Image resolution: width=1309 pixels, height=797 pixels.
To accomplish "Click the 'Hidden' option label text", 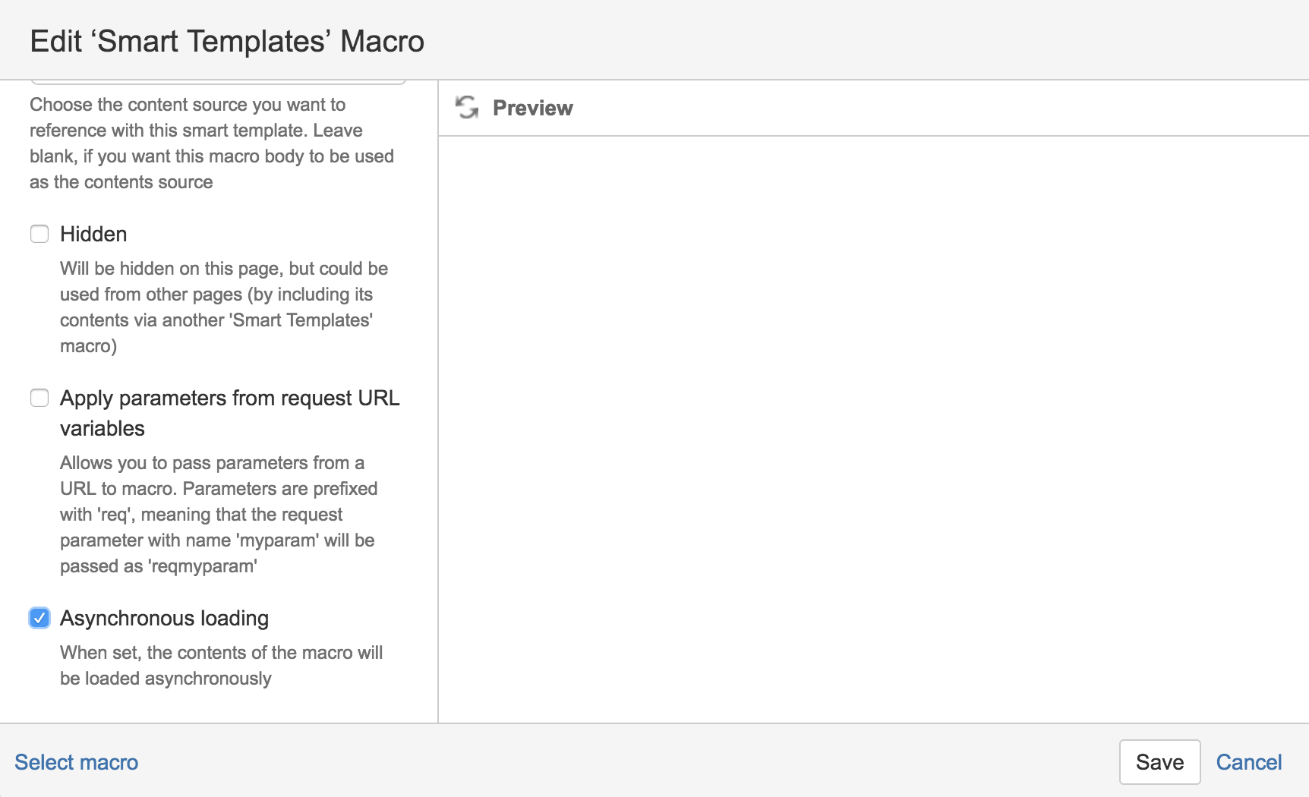I will (93, 234).
